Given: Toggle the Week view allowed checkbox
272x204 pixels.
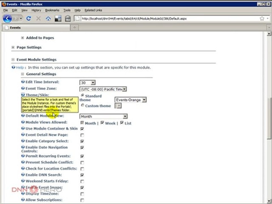Looking at the screenshot, I should point(102,123).
